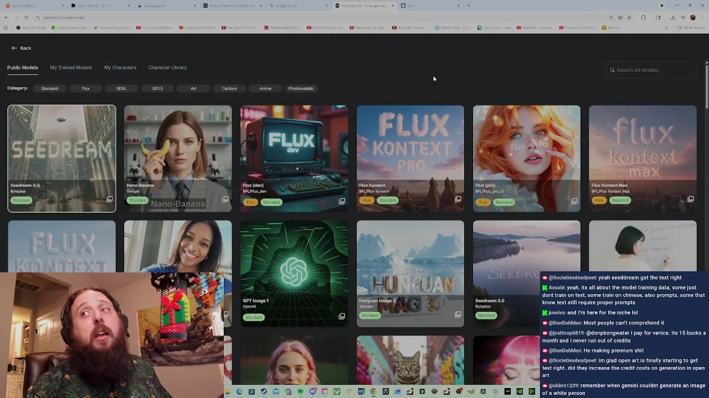This screenshot has height=398, width=709.
Task: Toggle the Anime category filter
Action: click(x=265, y=88)
